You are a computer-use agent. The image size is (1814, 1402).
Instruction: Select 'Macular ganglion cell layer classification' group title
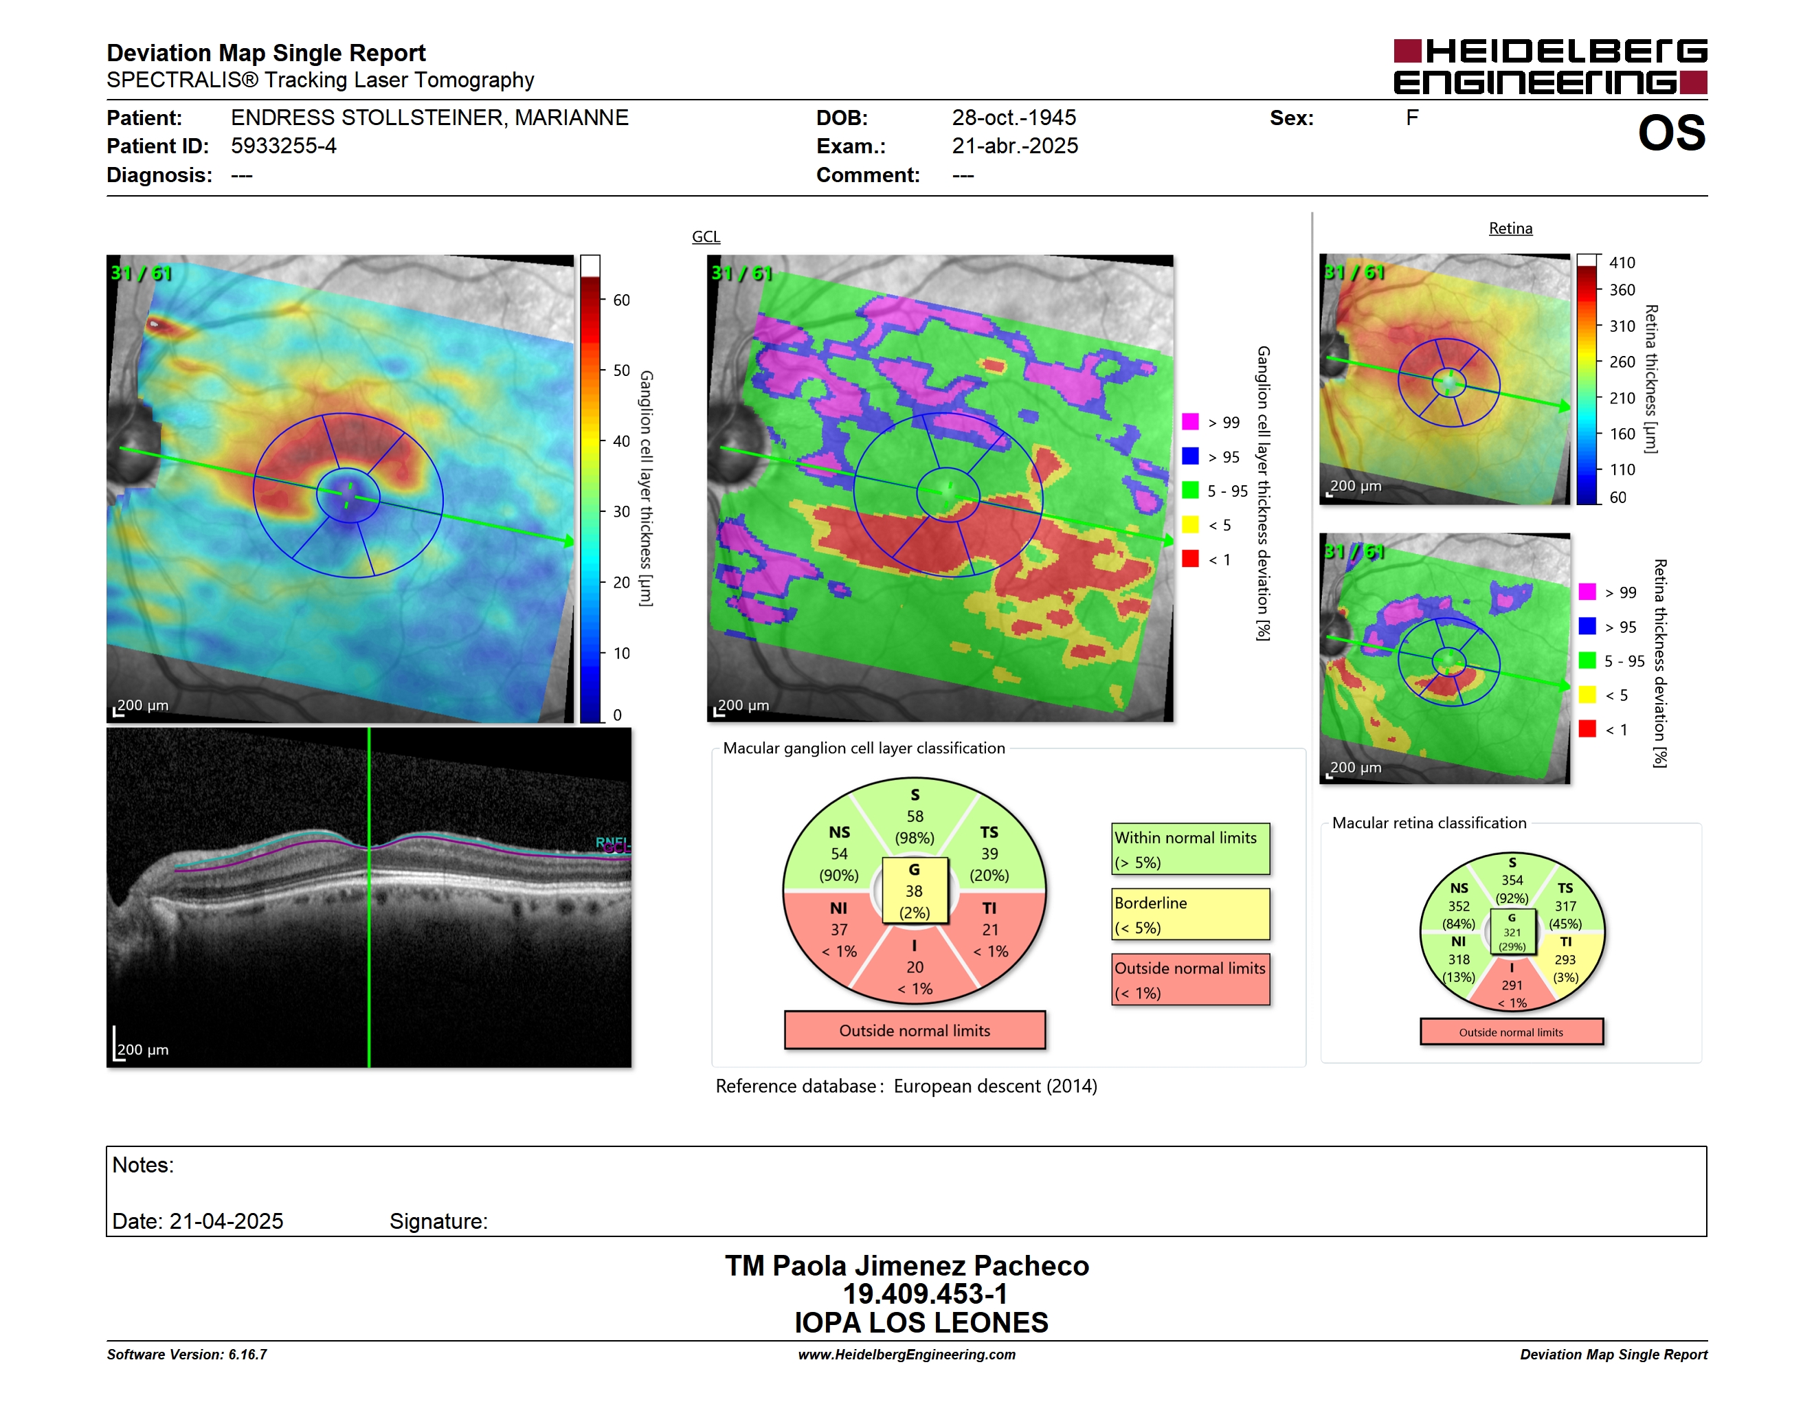click(x=864, y=748)
